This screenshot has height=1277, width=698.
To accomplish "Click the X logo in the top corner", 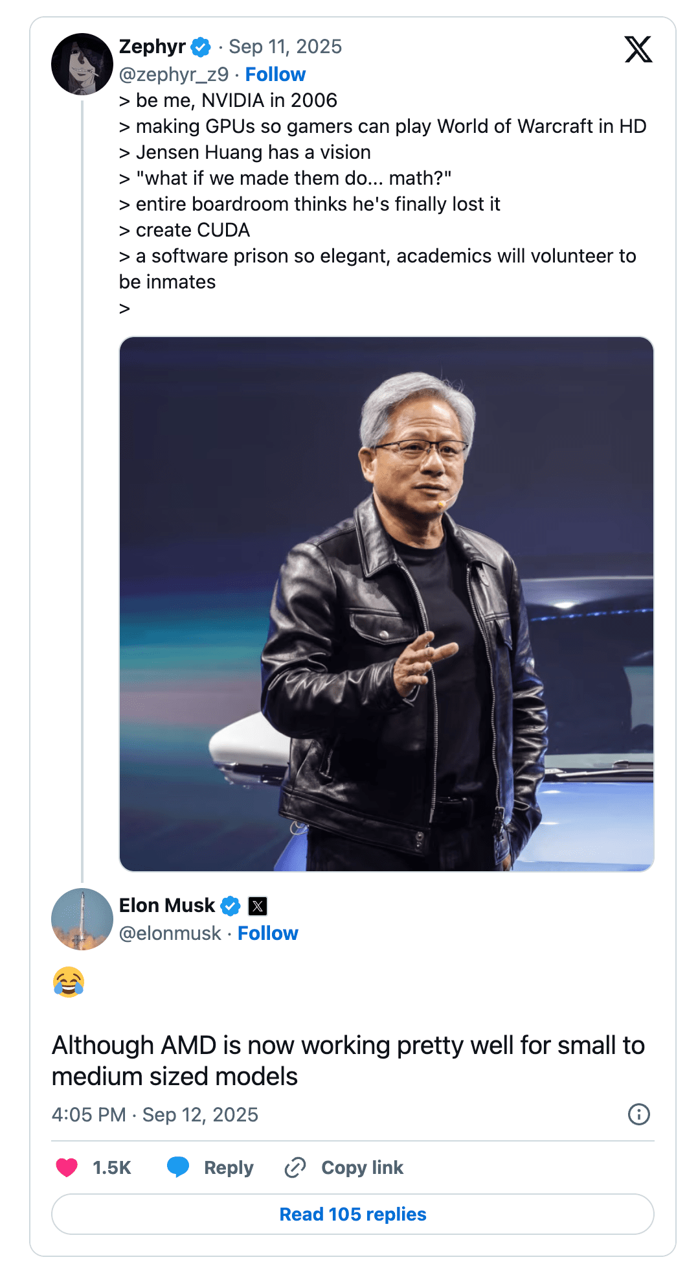I will click(638, 51).
